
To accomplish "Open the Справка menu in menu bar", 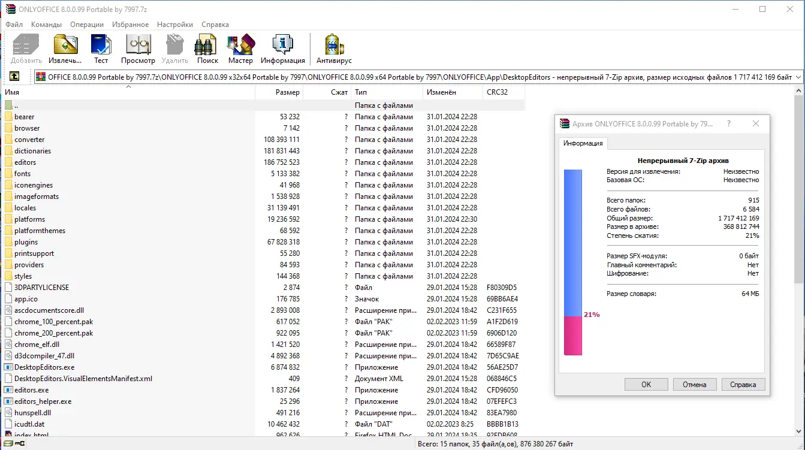I will 215,25.
